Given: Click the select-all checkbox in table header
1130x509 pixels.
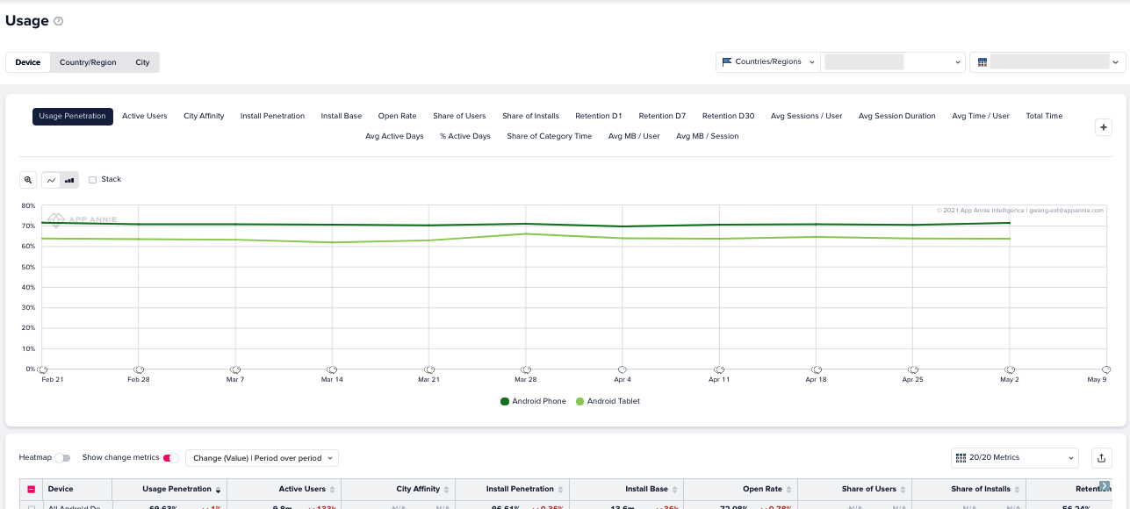Looking at the screenshot, I should [x=32, y=490].
